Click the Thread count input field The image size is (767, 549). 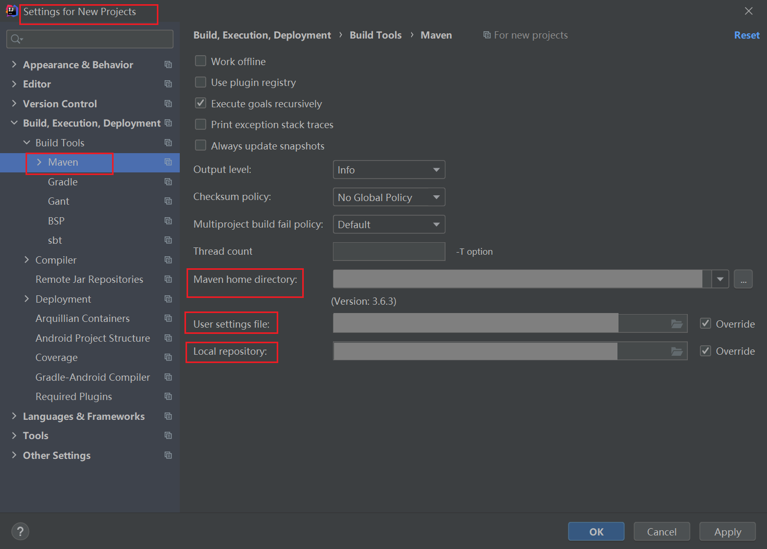click(389, 252)
